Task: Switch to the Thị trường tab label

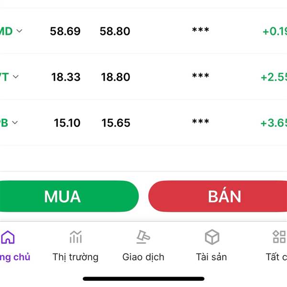Action: [x=76, y=257]
